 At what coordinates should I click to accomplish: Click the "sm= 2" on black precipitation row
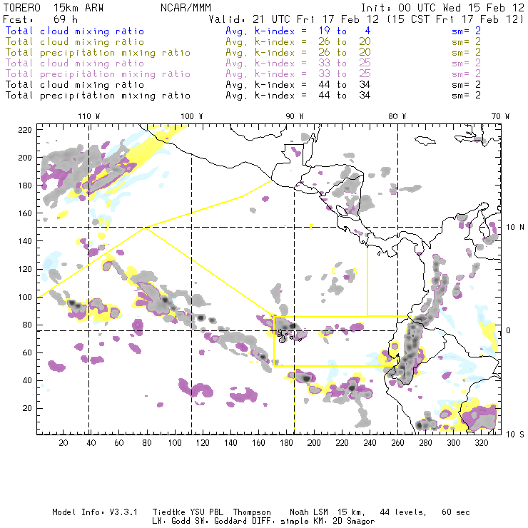pos(467,96)
